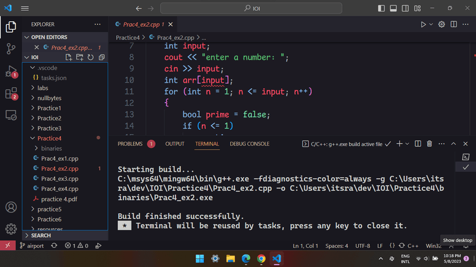Switch to the DEBUG CONSOLE tab
This screenshot has width=476, height=267.
(x=249, y=144)
